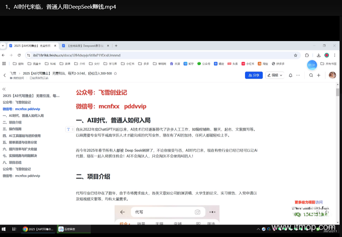
Task: Click the blue 01:31 timer bubble
Action: coord(312,65)
